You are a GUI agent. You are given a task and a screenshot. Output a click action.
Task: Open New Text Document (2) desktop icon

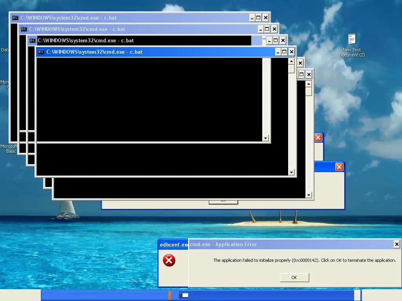352,45
